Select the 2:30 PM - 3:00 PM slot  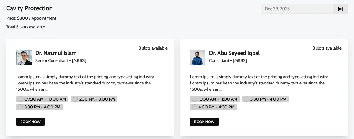pyautogui.click(x=94, y=99)
